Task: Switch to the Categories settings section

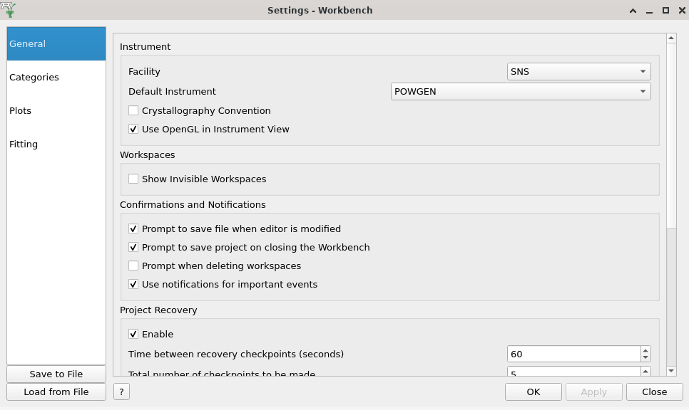Action: click(x=34, y=78)
